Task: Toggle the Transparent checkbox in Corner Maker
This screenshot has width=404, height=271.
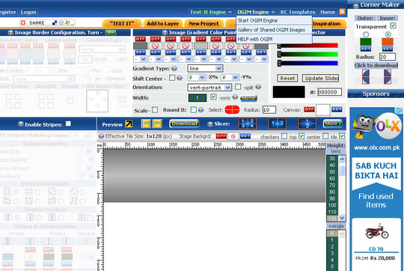Action: (393, 25)
